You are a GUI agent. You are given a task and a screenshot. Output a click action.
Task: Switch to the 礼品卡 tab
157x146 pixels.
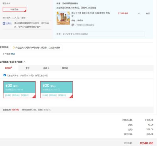pos(46,68)
